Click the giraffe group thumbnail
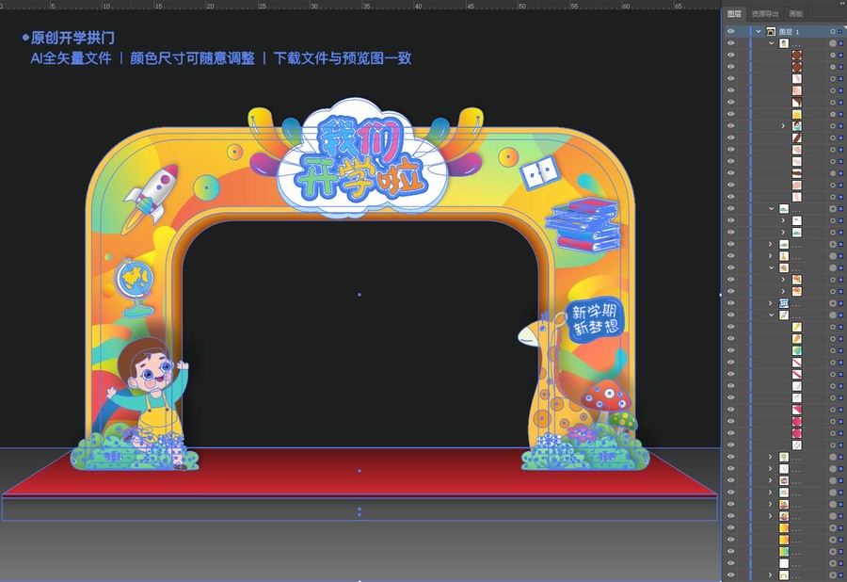This screenshot has width=847, height=582. [784, 255]
